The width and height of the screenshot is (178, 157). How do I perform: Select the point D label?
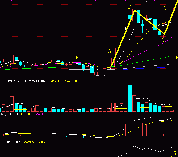[x=165, y=8]
